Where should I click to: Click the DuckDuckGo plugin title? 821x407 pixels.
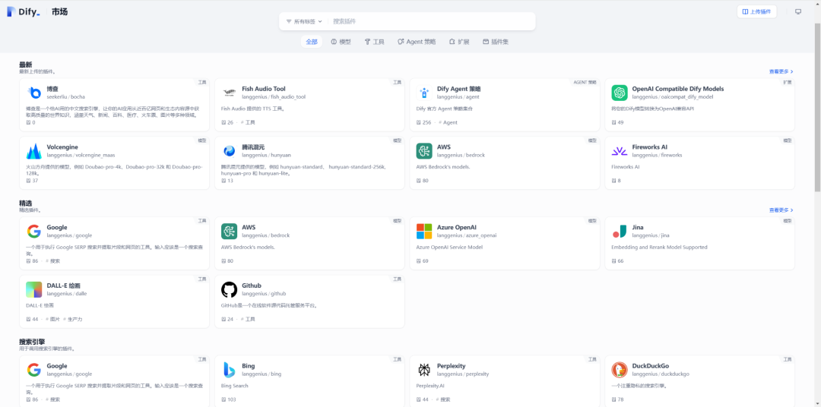click(650, 366)
